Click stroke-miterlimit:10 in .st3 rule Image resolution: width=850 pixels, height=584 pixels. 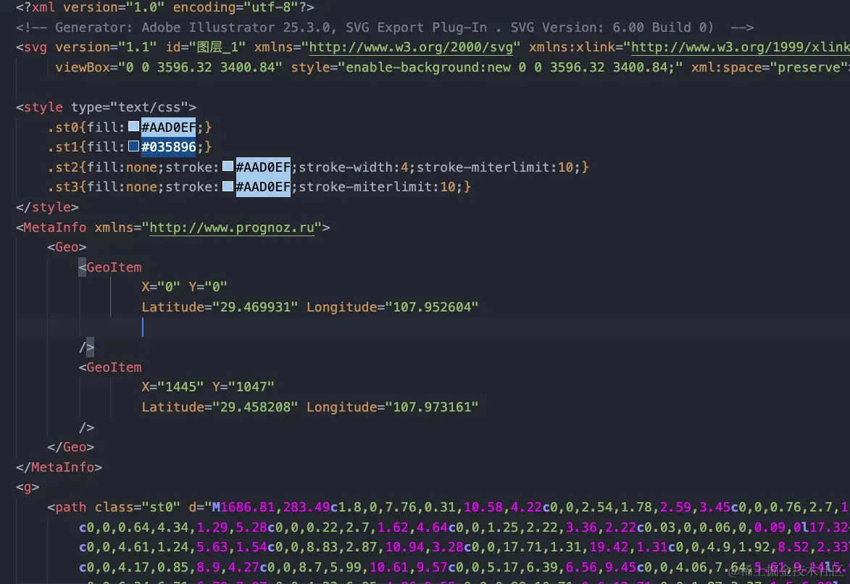pyautogui.click(x=377, y=186)
